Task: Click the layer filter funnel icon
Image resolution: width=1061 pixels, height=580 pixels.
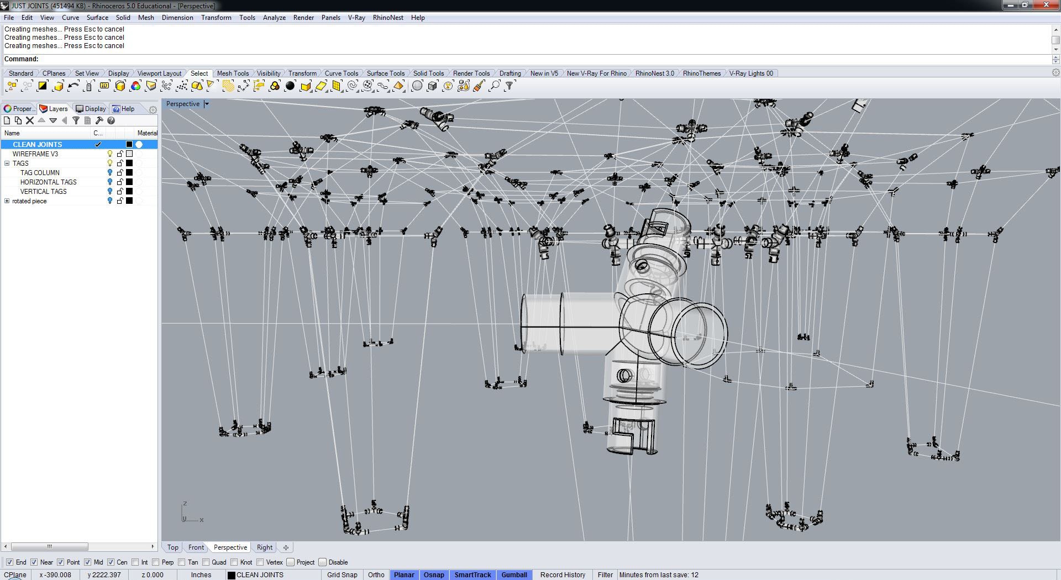Action: 76,120
